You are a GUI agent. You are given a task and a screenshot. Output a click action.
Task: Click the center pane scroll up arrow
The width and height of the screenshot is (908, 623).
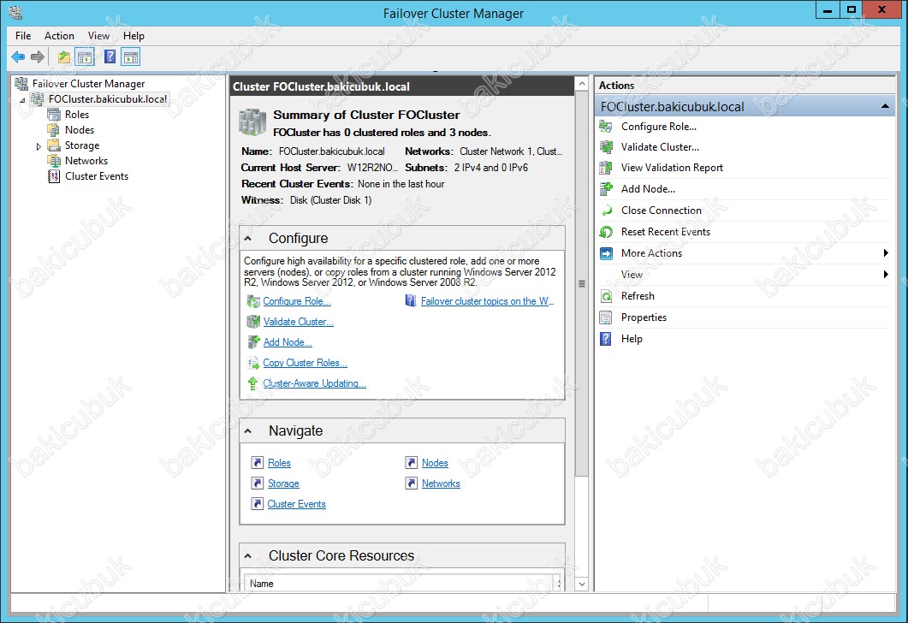tap(582, 84)
